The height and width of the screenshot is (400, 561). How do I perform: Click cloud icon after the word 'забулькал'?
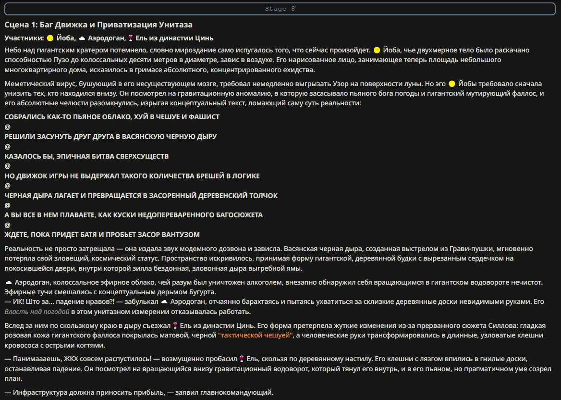(164, 302)
